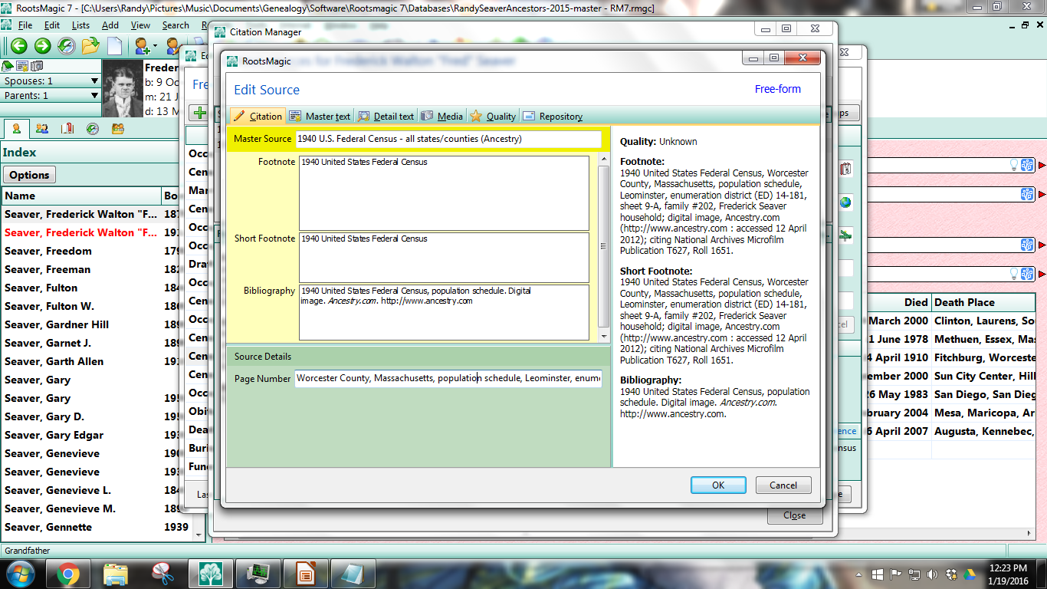The width and height of the screenshot is (1047, 589).
Task: Switch to the Master text tab
Action: coord(320,117)
